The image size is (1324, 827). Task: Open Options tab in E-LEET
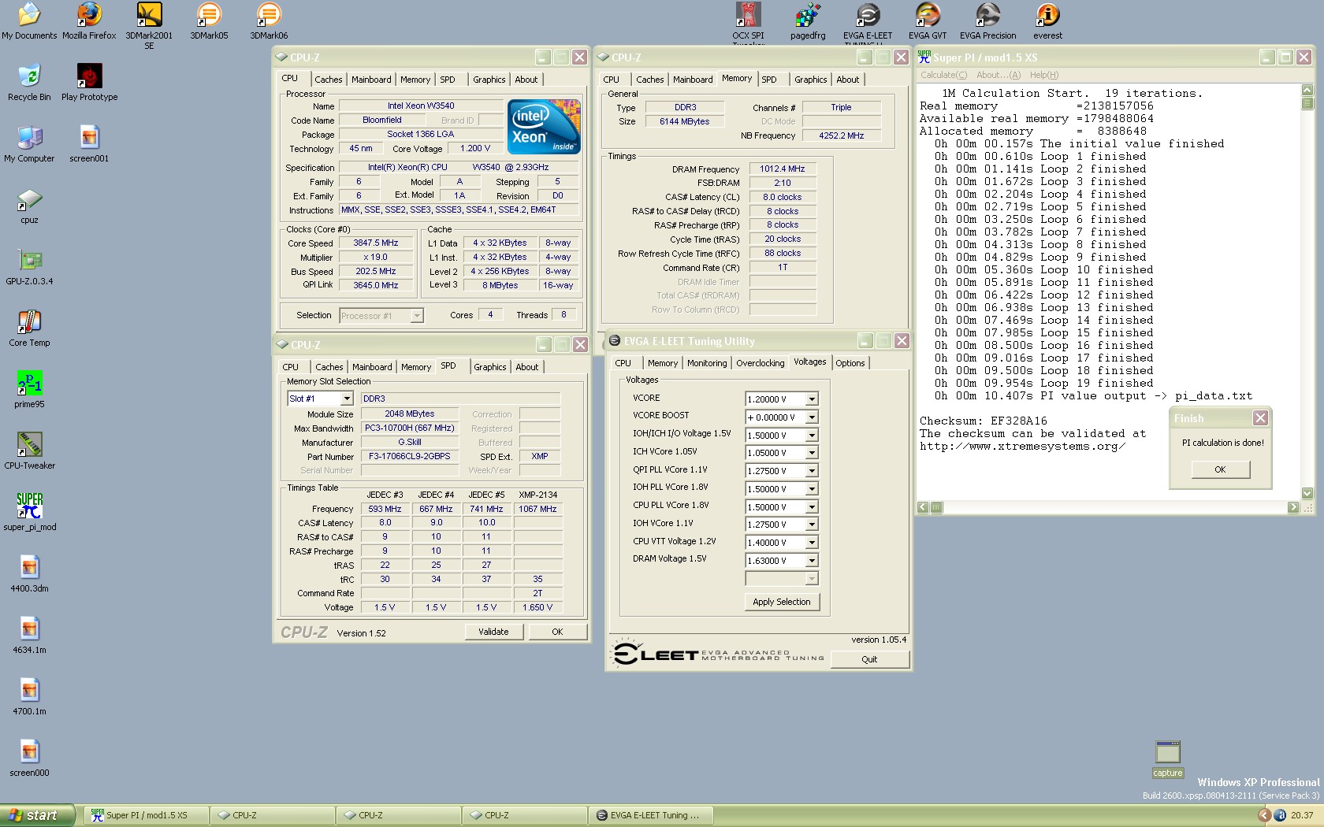pyautogui.click(x=850, y=363)
